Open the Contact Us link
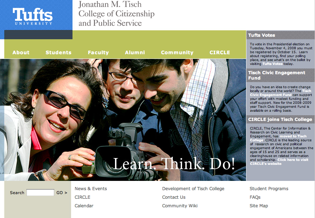This screenshot has height=218, width=315. coord(174,197)
